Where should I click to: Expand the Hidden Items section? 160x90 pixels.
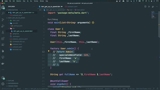(x=13, y=86)
